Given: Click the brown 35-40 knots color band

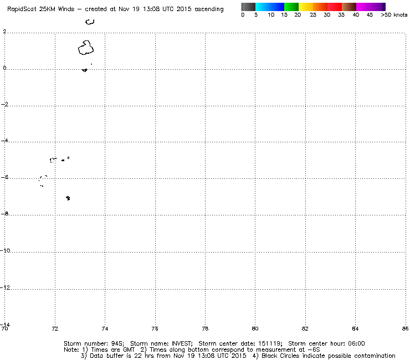Looking at the screenshot, I should (x=349, y=7).
